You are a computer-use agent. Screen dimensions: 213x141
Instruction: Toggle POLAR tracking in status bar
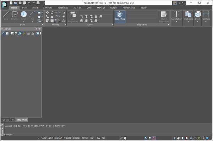[x=76, y=138]
